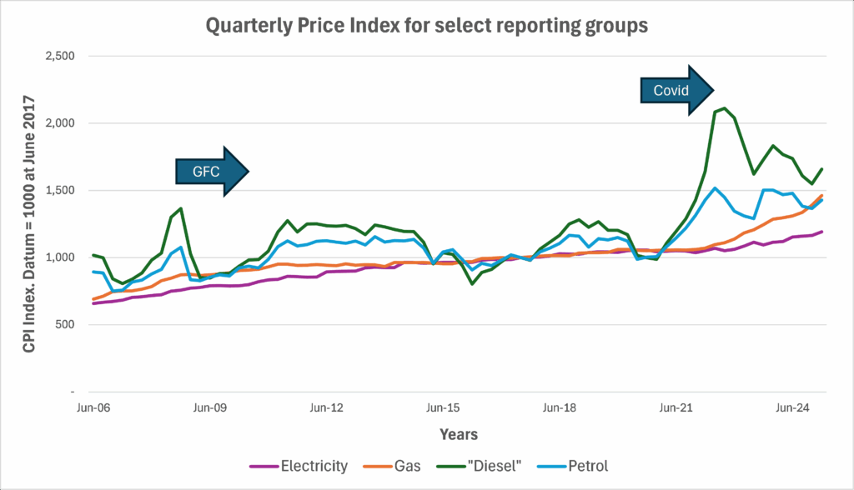Click the 1,000 value axis label
This screenshot has height=490, width=854.
click(x=59, y=257)
